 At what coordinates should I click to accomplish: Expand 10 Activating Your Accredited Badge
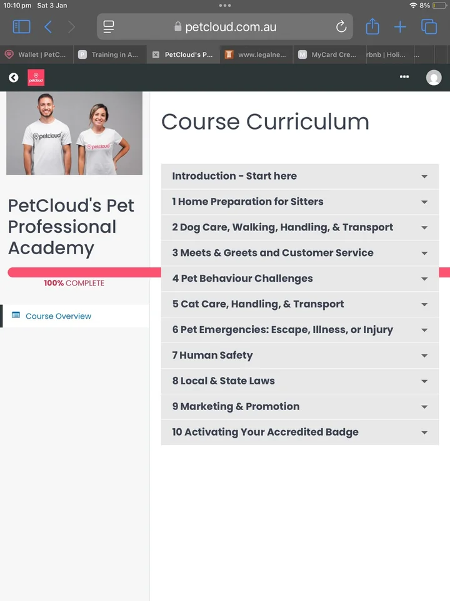click(x=299, y=433)
